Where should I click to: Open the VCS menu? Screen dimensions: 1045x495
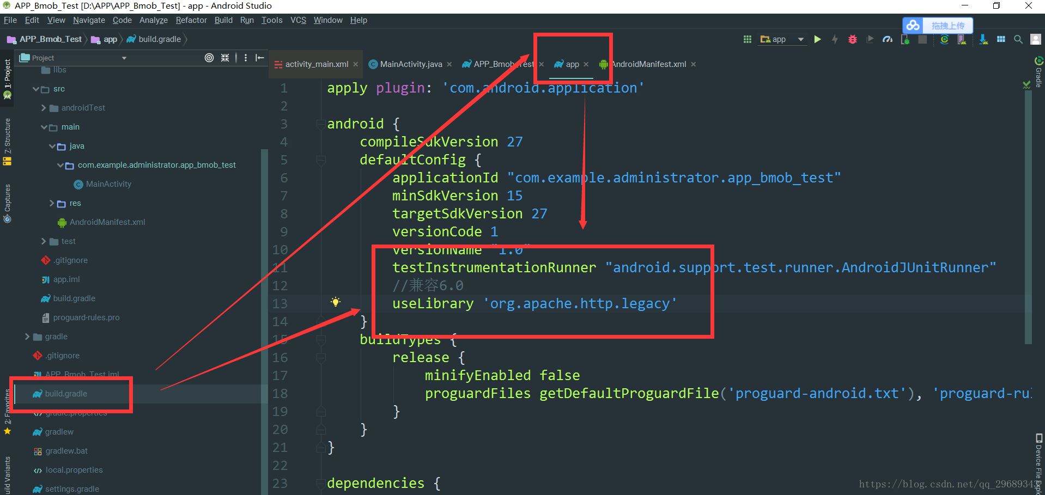(x=298, y=20)
